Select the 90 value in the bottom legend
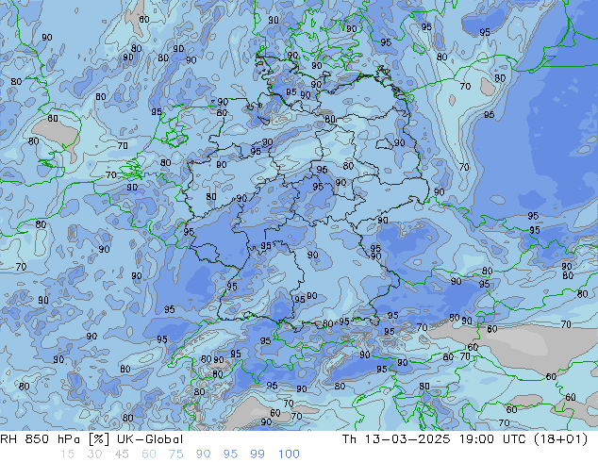The height and width of the screenshot is (462, 598). (204, 454)
